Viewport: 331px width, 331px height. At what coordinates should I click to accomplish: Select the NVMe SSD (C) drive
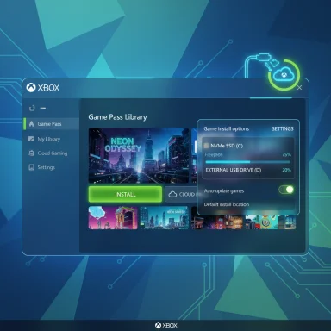point(227,146)
